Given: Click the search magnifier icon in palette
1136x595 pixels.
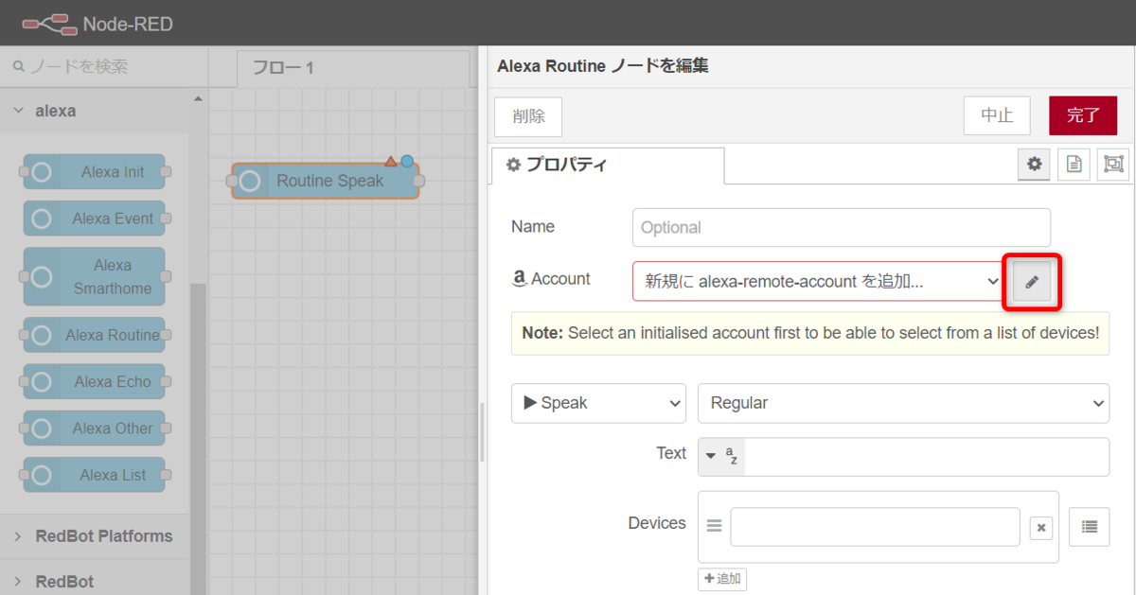Looking at the screenshot, I should coord(18,66).
